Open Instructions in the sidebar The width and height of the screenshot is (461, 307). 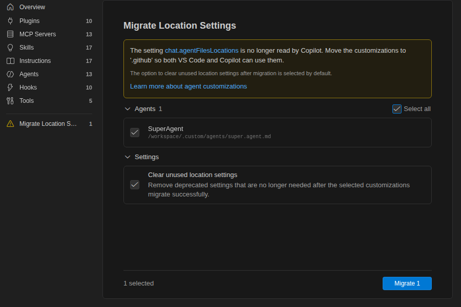click(x=49, y=61)
